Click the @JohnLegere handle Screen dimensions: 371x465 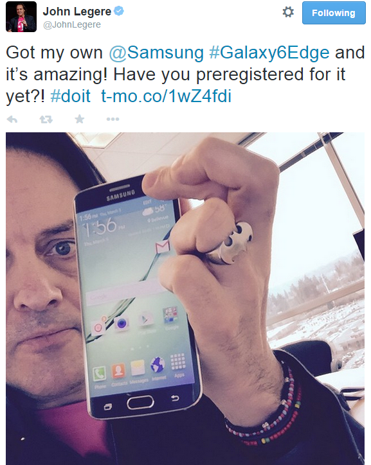pyautogui.click(x=72, y=24)
